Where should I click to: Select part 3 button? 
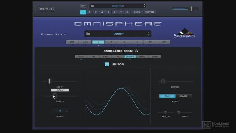click(96, 12)
